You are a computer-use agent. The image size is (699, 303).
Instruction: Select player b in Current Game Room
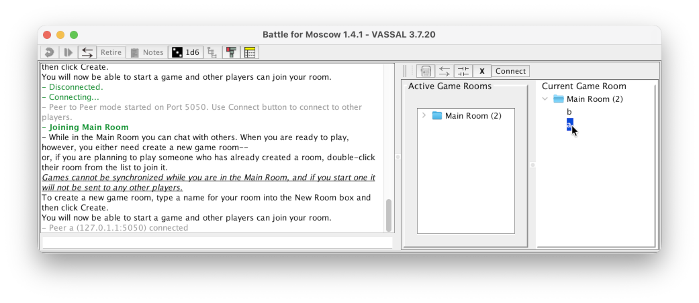569,112
